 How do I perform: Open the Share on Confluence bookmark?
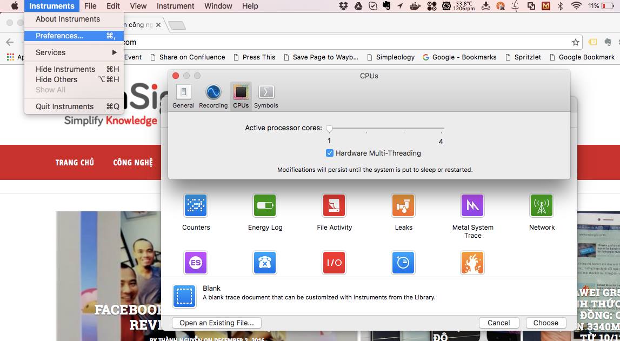pyautogui.click(x=188, y=57)
